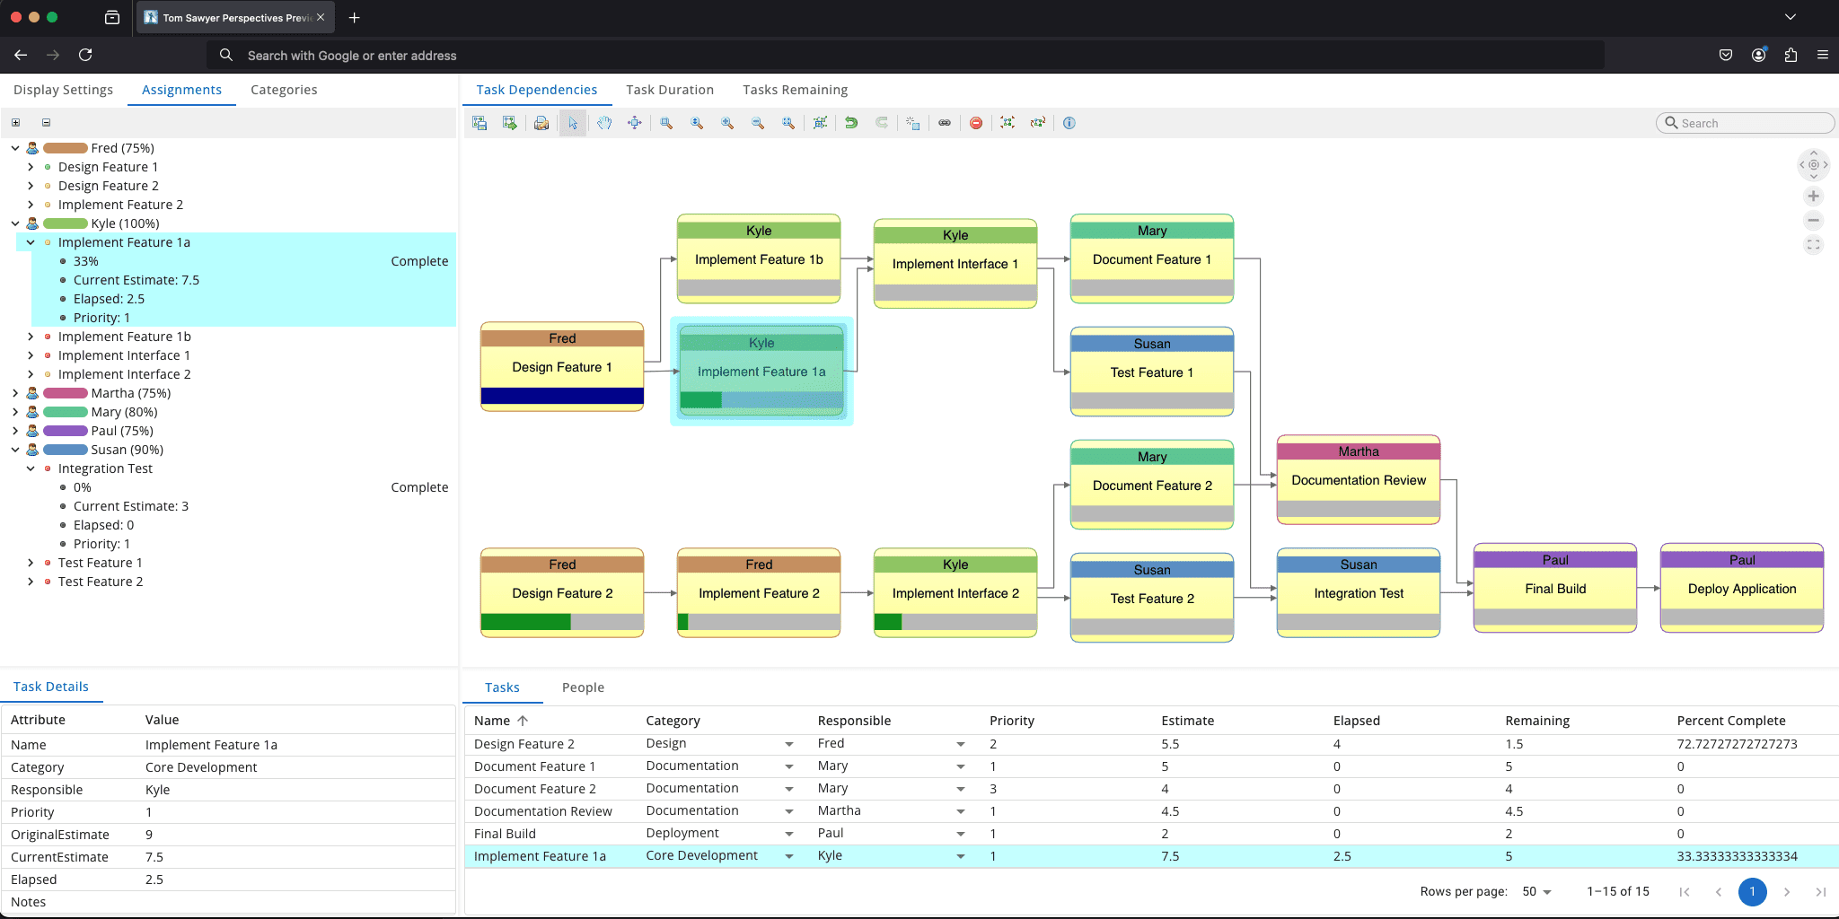The width and height of the screenshot is (1839, 919).
Task: Open the Category dropdown for Document Feature 1
Action: (789, 766)
